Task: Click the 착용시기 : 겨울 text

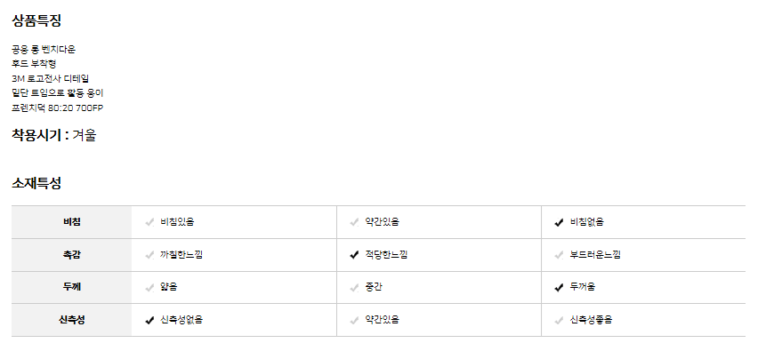Action: (x=54, y=135)
